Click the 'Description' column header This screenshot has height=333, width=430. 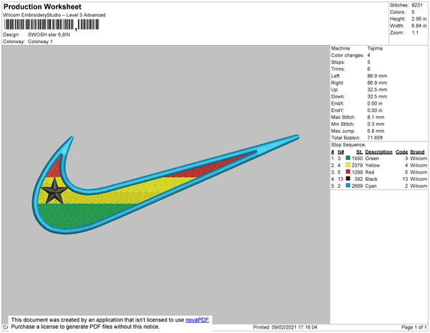point(378,152)
